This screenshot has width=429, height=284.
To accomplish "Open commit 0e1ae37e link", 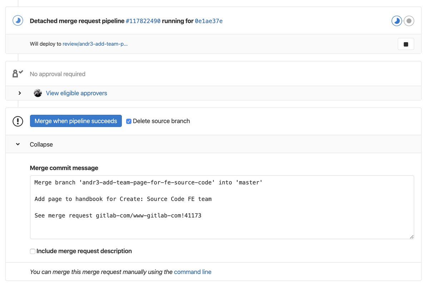I will [x=208, y=21].
